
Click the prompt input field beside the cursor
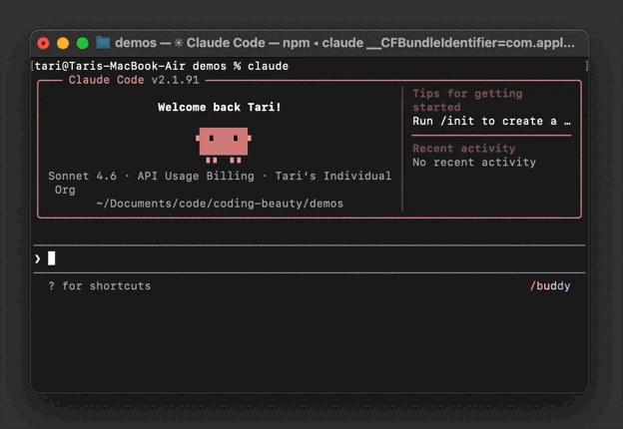click(310, 258)
